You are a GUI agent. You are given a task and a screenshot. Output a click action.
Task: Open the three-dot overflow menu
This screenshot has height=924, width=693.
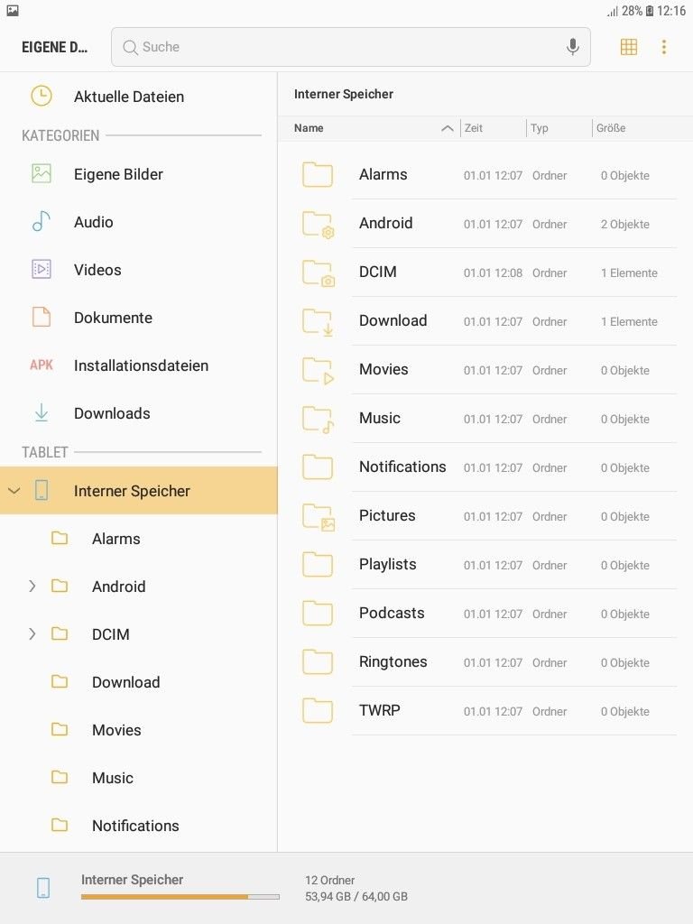coord(664,47)
